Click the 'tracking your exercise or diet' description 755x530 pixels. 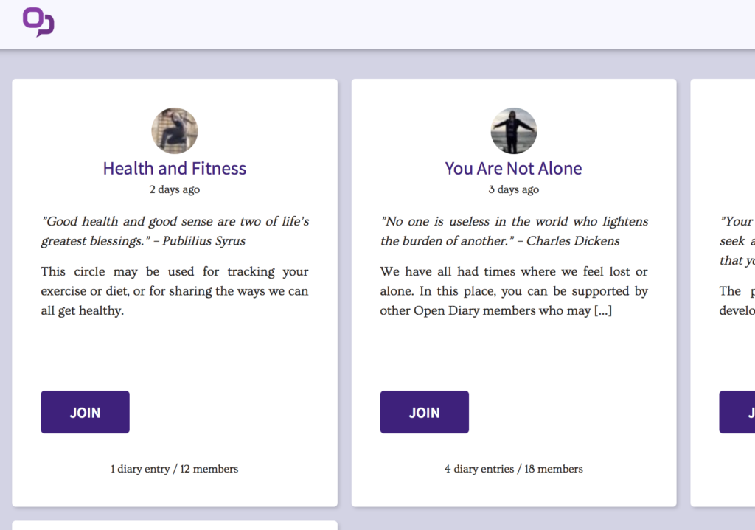[x=175, y=291]
